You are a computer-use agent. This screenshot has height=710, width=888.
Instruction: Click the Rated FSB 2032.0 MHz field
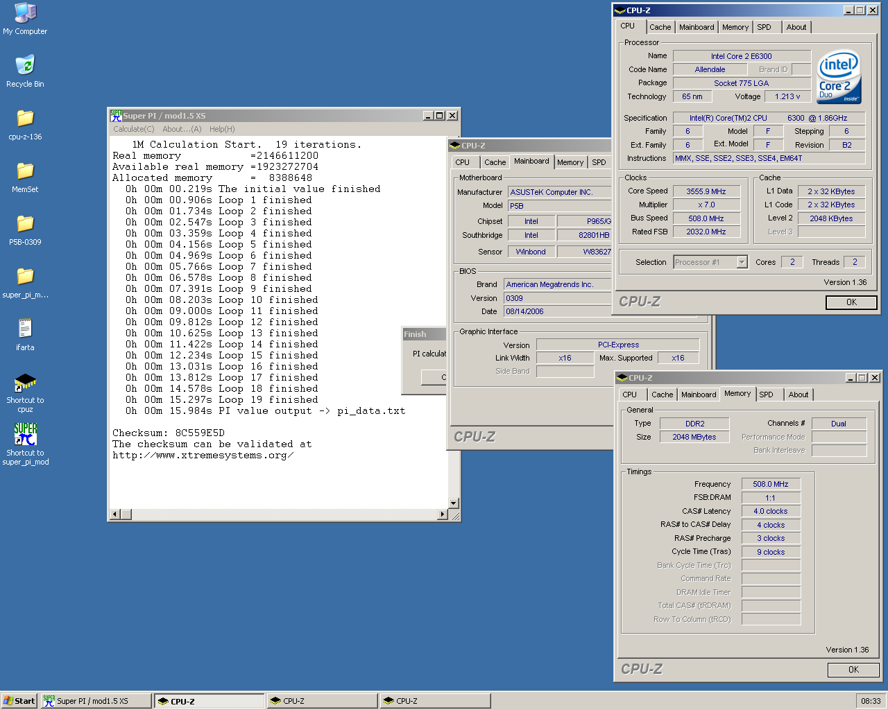click(x=706, y=232)
